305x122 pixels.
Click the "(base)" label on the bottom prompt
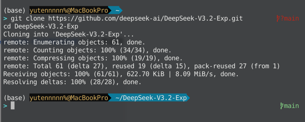[x=15, y=98]
